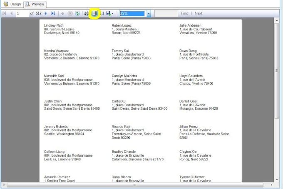Viewport: 283px width, 189px height.
Task: Print the report
Action: pos(87,13)
